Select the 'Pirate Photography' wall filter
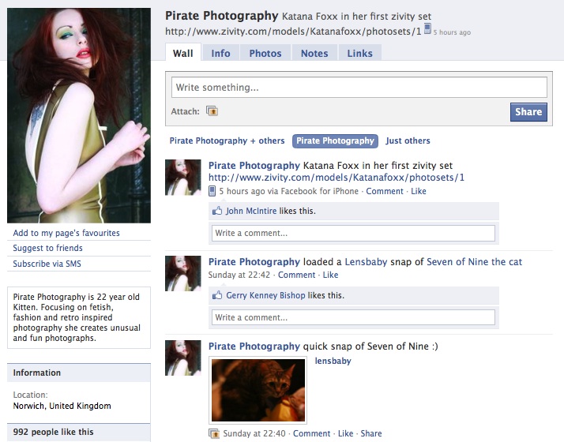 tap(335, 140)
